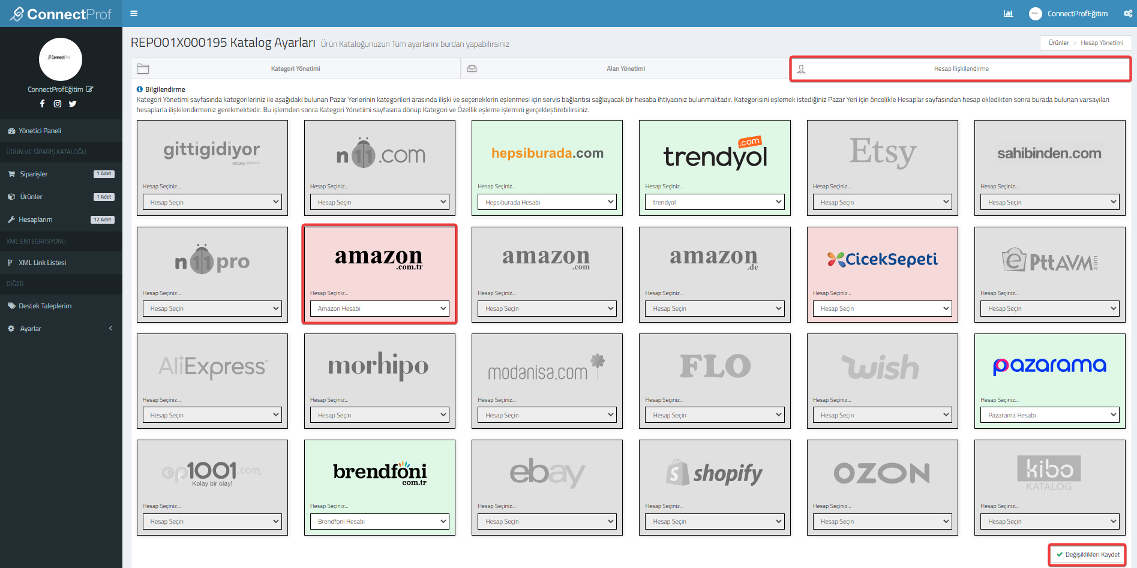The height and width of the screenshot is (568, 1137).
Task: Open the CicekSepeti account dropdown
Action: tap(883, 308)
